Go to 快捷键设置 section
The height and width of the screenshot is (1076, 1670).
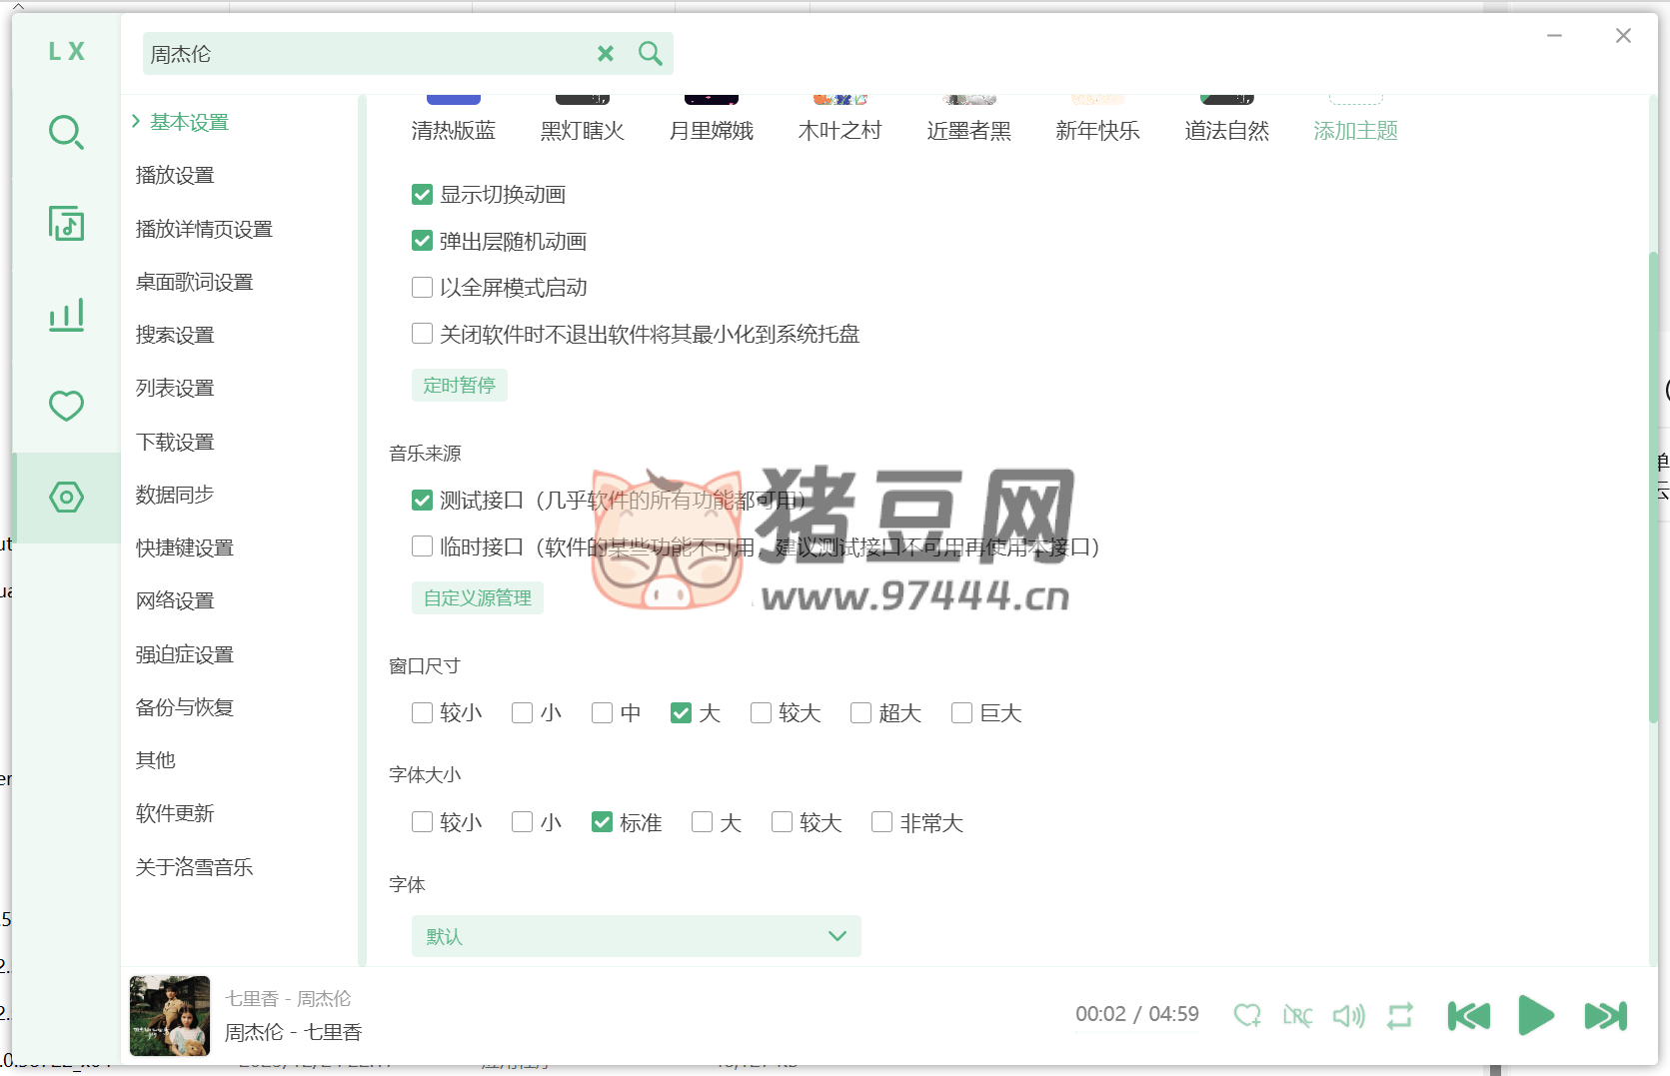coord(185,547)
